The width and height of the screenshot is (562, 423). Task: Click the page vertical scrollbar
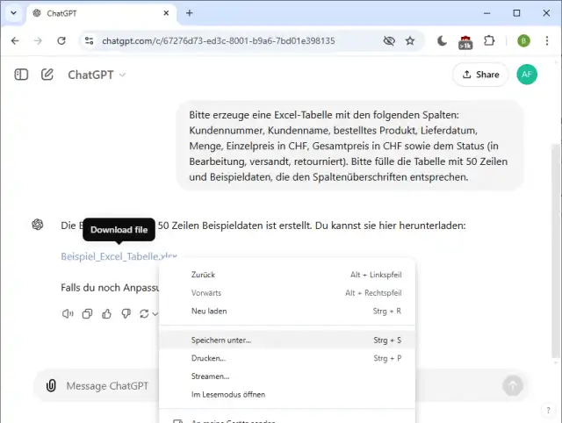(555, 251)
